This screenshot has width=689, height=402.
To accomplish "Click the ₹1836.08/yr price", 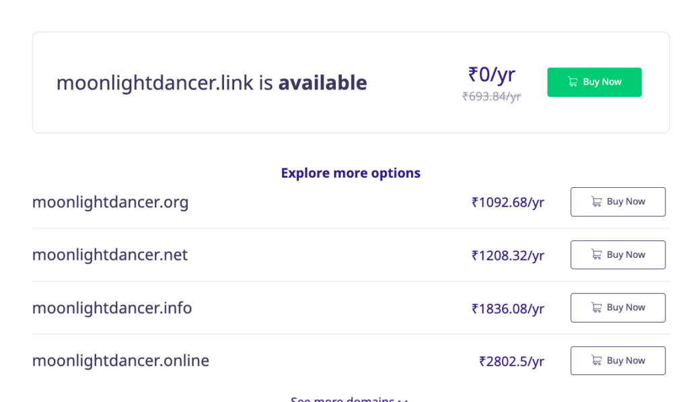I will pos(508,308).
